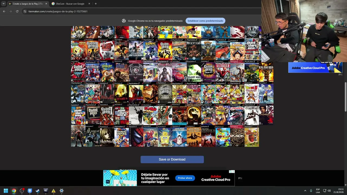Focus the tiermaker.com address bar
The image size is (347, 195).
point(141,11)
